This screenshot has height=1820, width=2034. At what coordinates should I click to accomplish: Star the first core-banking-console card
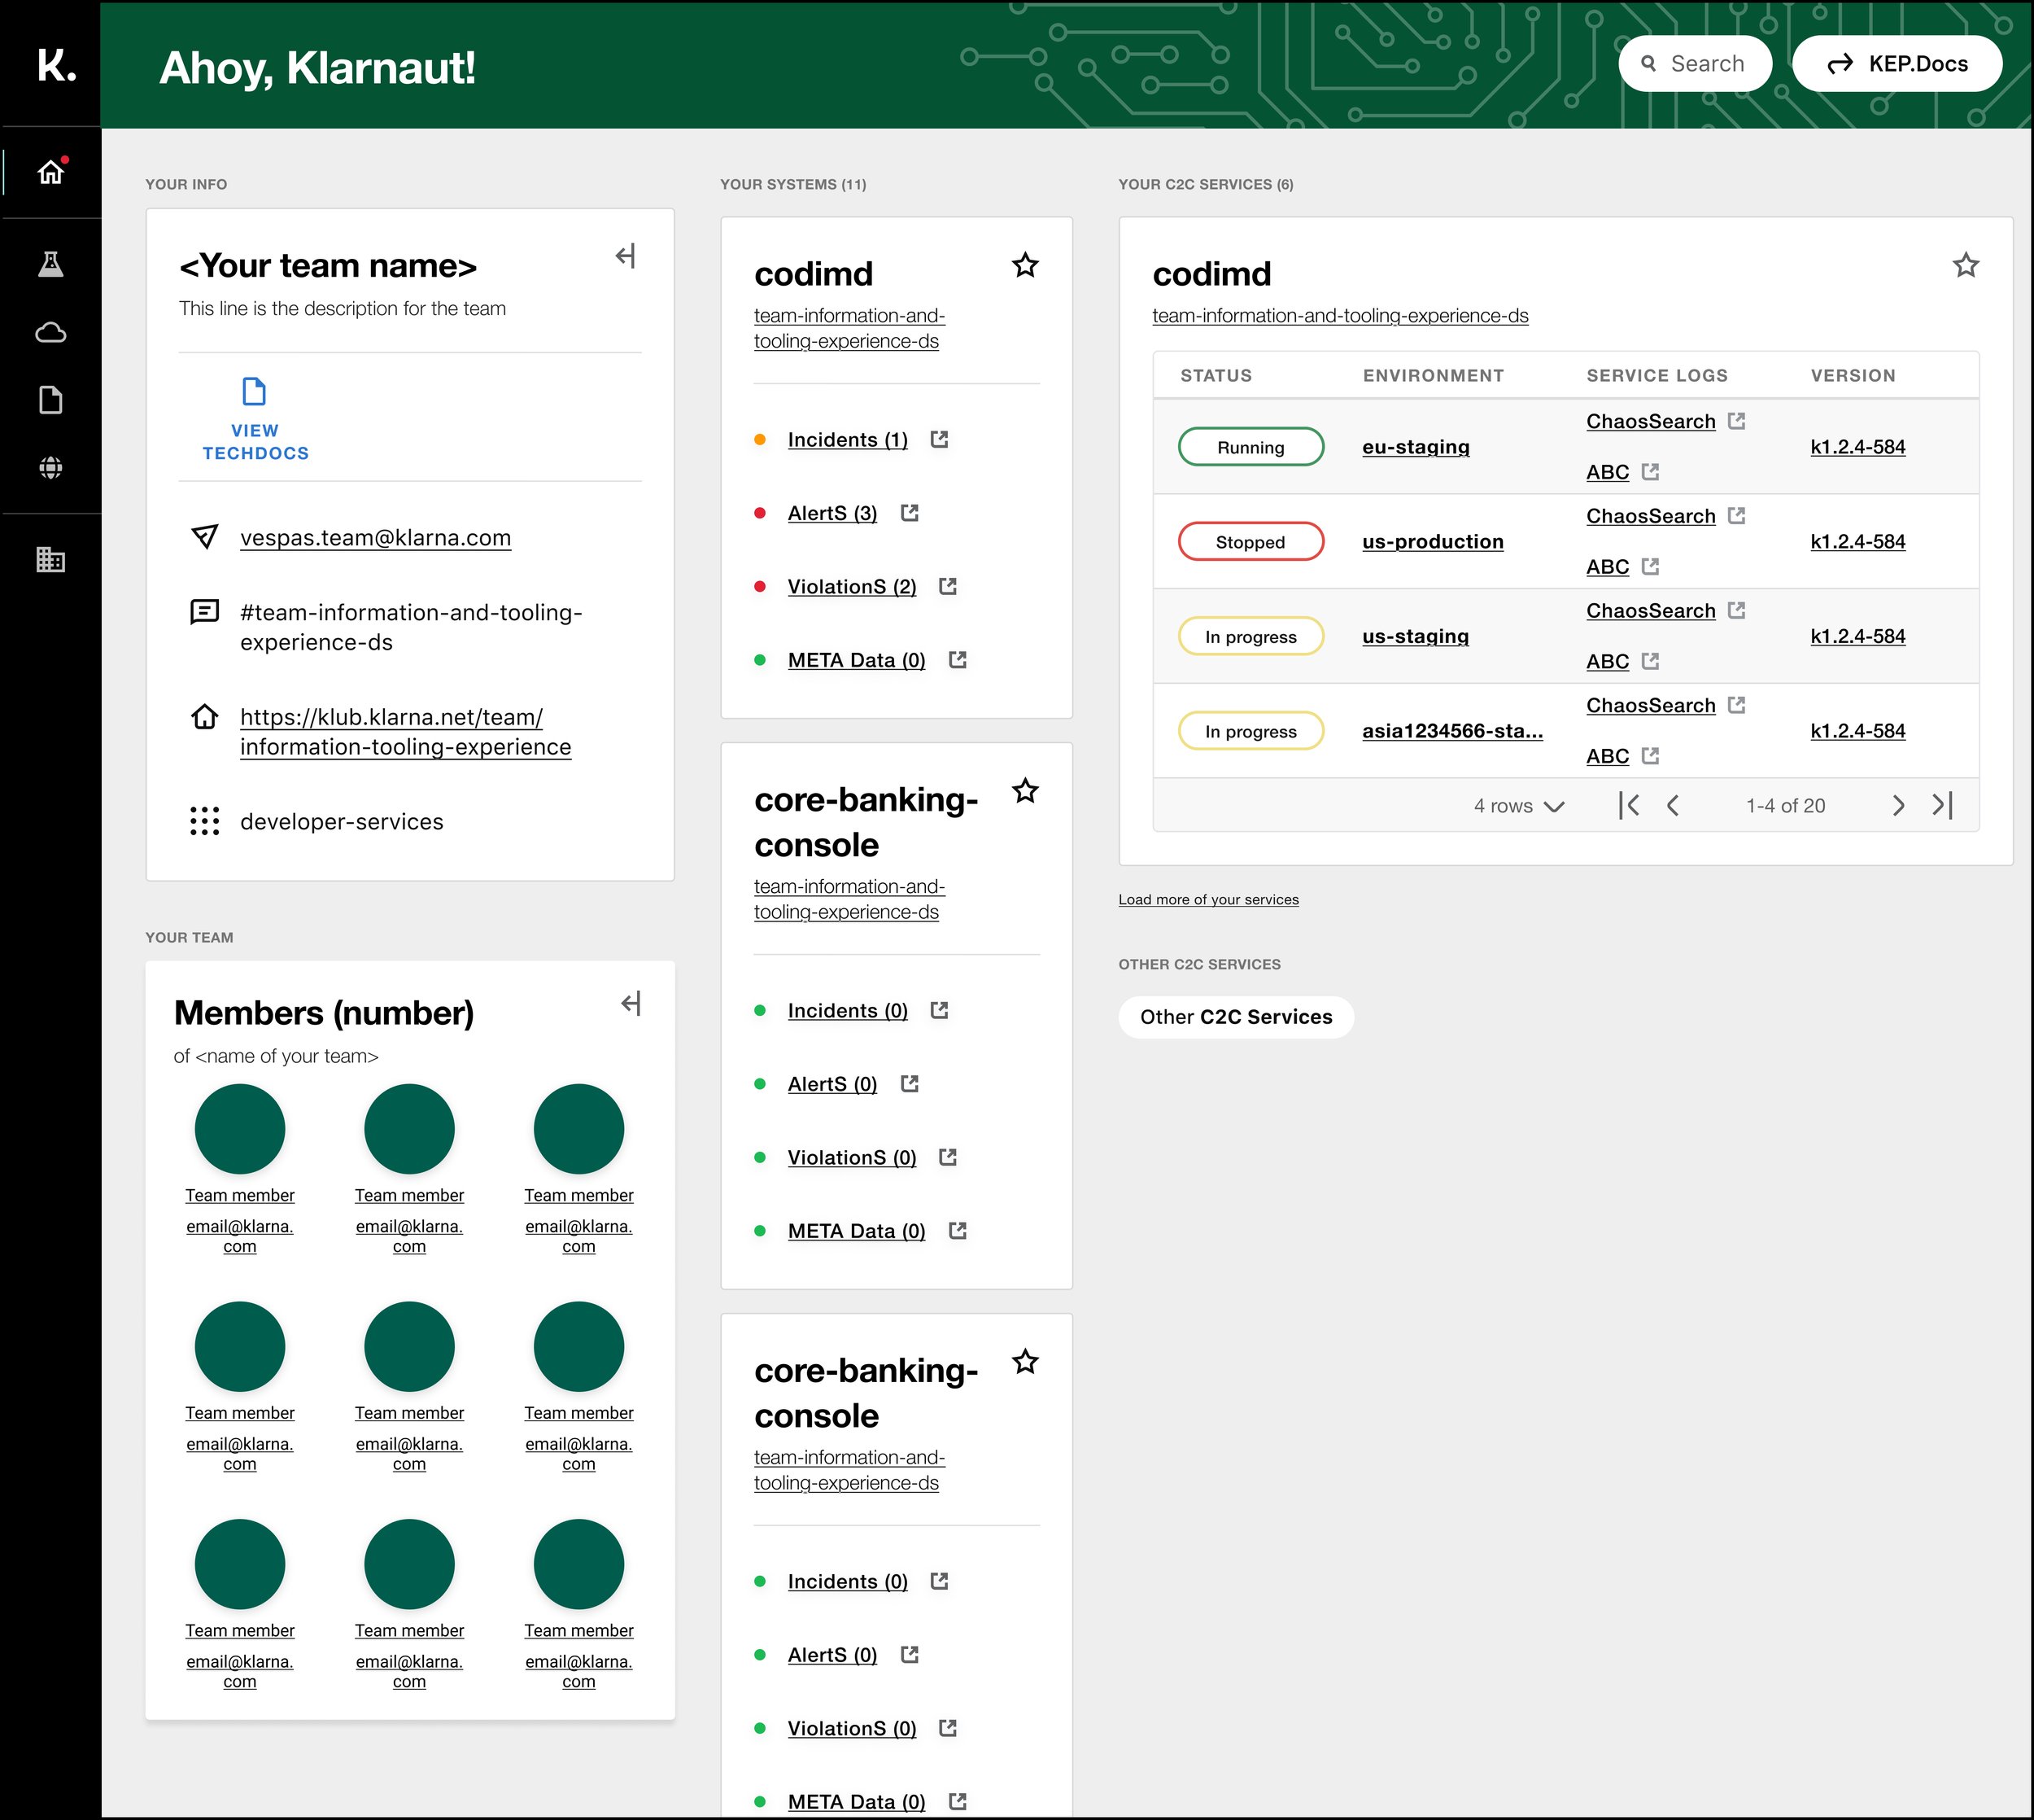coord(1025,791)
